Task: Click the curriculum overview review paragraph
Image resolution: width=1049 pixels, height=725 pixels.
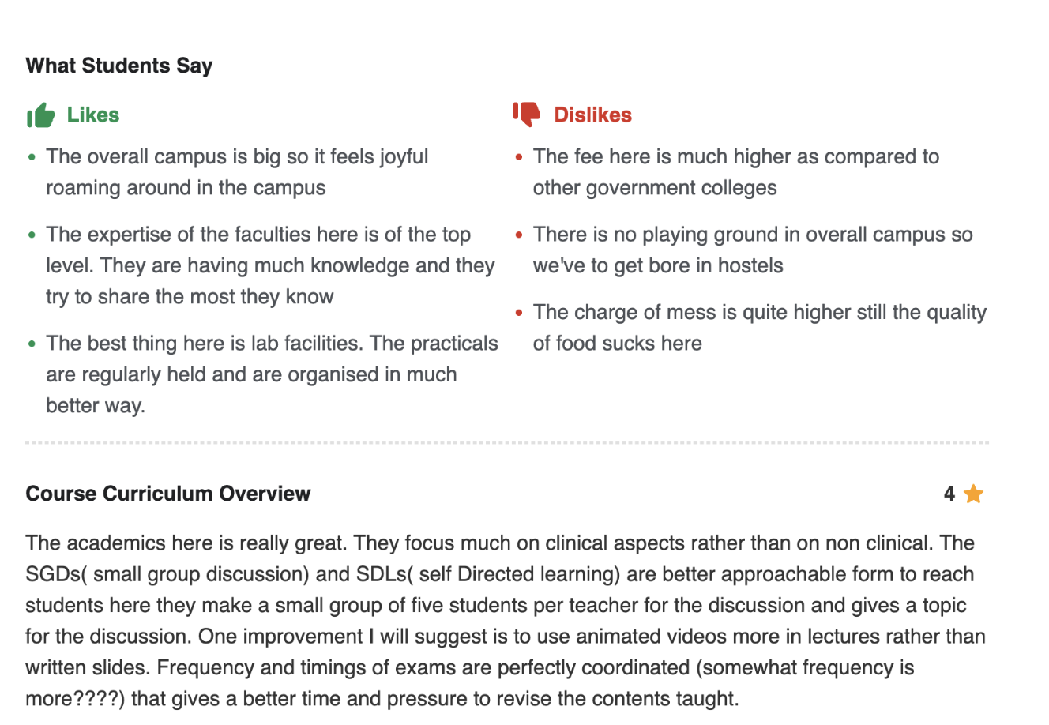Action: click(x=506, y=621)
